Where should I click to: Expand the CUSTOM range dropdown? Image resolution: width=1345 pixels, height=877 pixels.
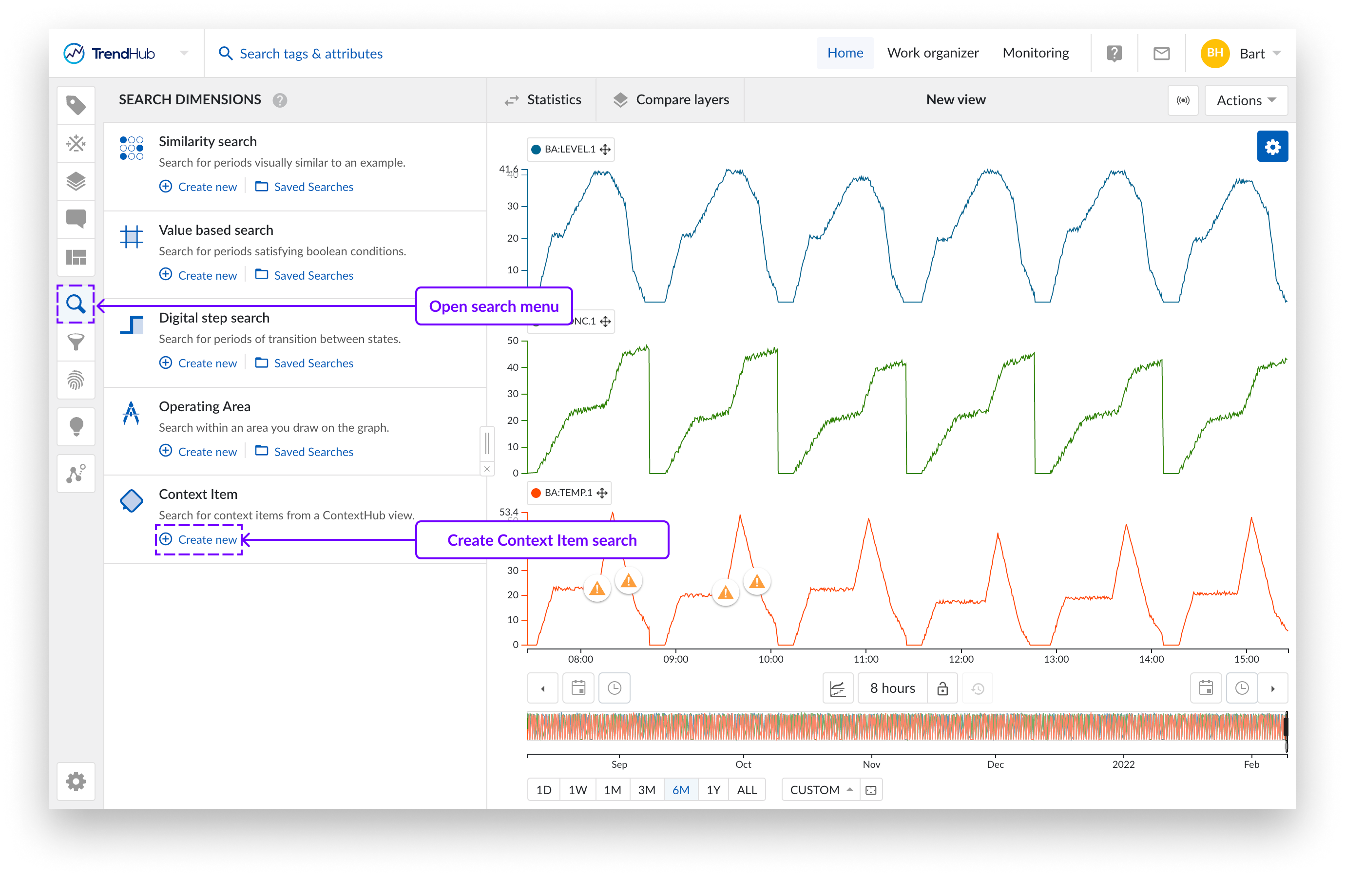821,790
